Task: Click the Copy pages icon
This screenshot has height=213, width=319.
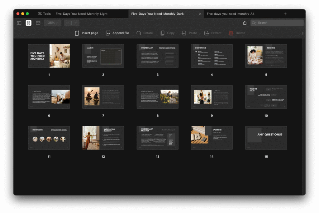Action: [162, 33]
